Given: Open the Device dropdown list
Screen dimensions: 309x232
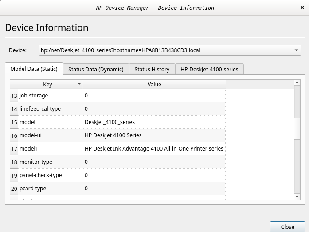Looking at the screenshot, I should point(297,50).
